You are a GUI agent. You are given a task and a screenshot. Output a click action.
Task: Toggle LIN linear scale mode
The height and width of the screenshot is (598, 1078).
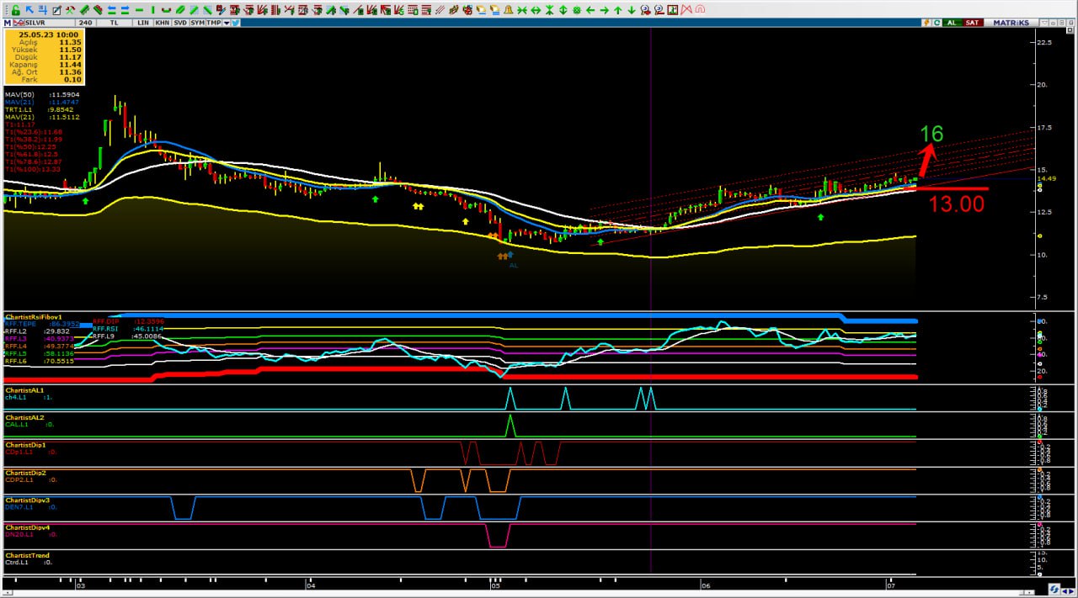(141, 23)
